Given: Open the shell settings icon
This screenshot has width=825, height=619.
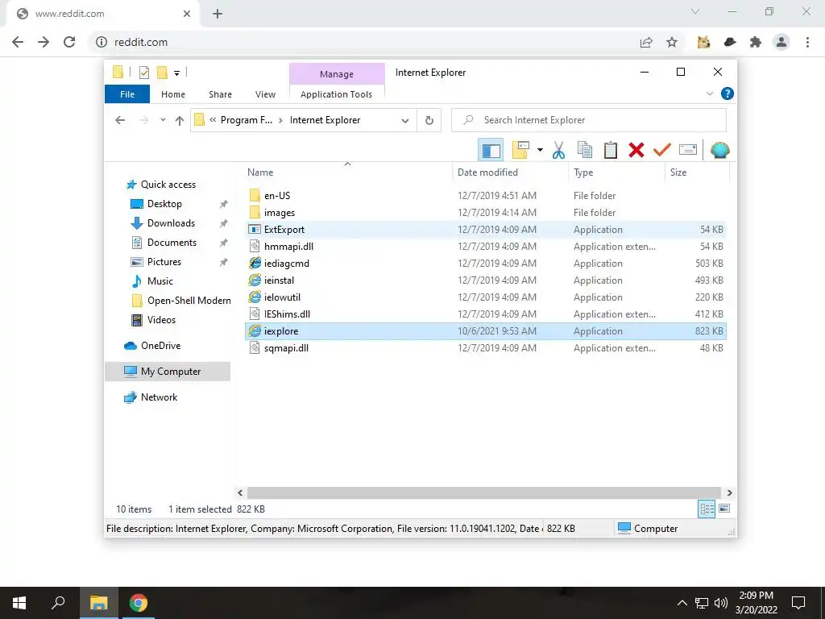Looking at the screenshot, I should pos(719,151).
